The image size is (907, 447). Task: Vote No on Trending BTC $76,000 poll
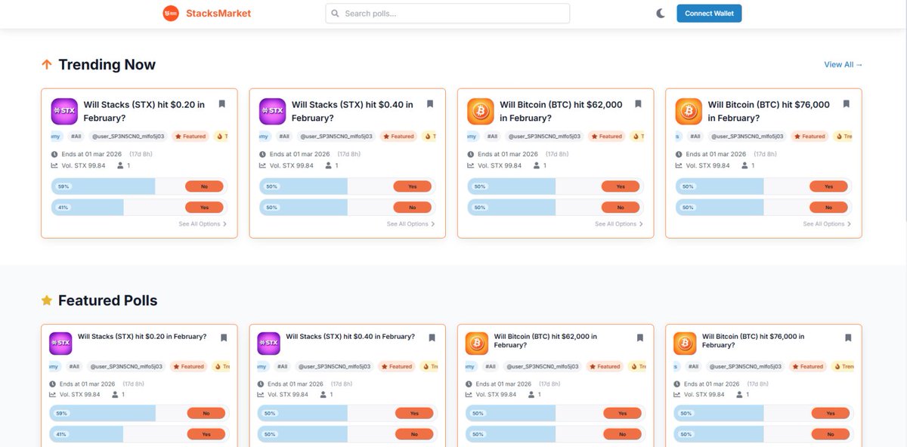(x=828, y=207)
